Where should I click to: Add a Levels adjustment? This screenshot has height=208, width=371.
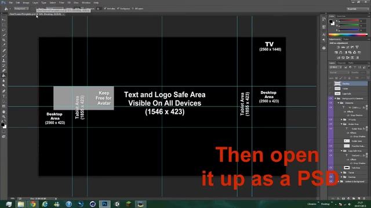click(x=343, y=47)
